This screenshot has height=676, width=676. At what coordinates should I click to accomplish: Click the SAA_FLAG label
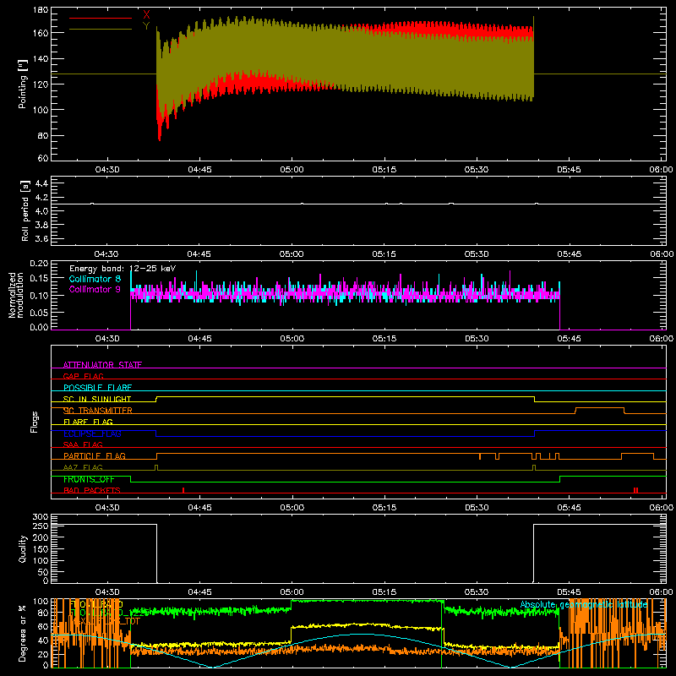tap(83, 444)
